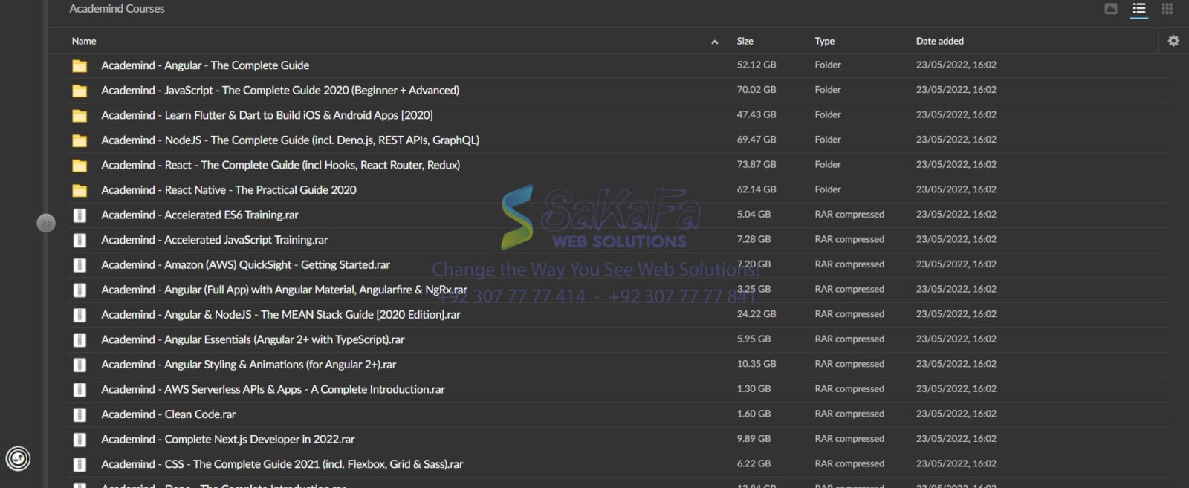Switch to grid thumbnail view icon
The image size is (1189, 488).
(1167, 9)
